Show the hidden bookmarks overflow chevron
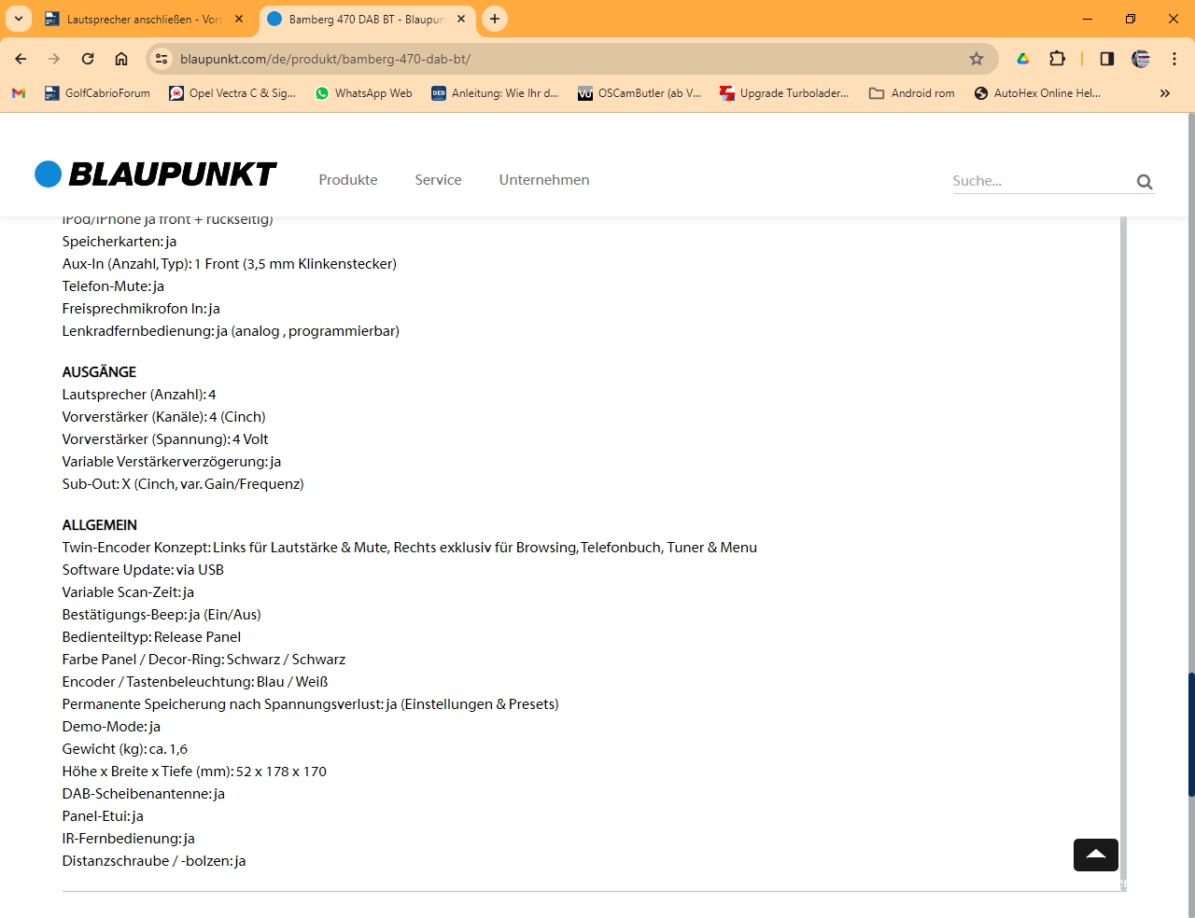This screenshot has height=918, width=1195. (1164, 93)
